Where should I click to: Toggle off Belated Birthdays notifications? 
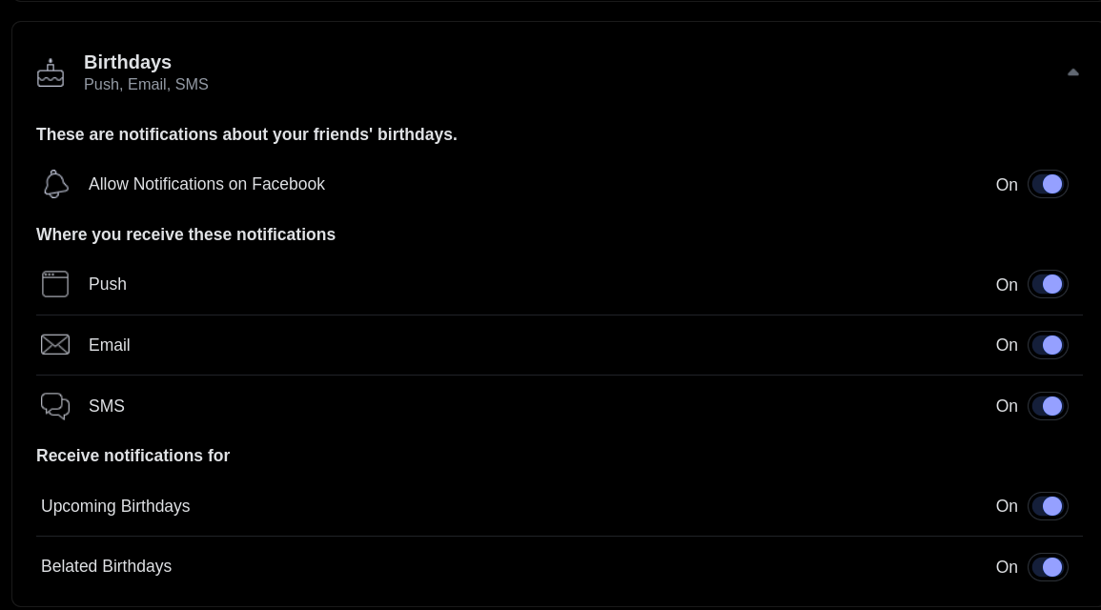tap(1048, 566)
